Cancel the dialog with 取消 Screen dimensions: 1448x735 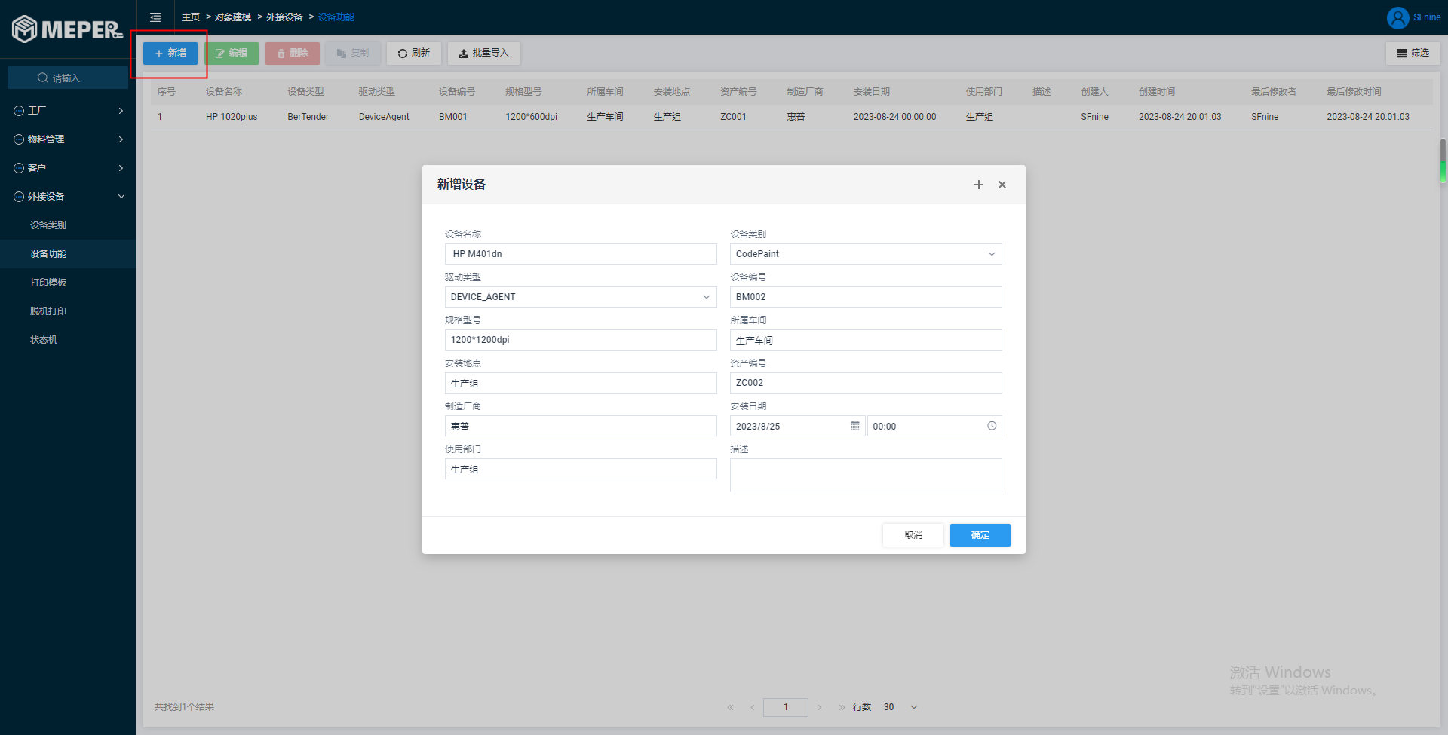(x=913, y=535)
